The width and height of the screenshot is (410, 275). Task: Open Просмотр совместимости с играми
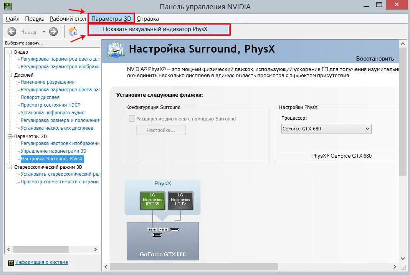pos(60,182)
